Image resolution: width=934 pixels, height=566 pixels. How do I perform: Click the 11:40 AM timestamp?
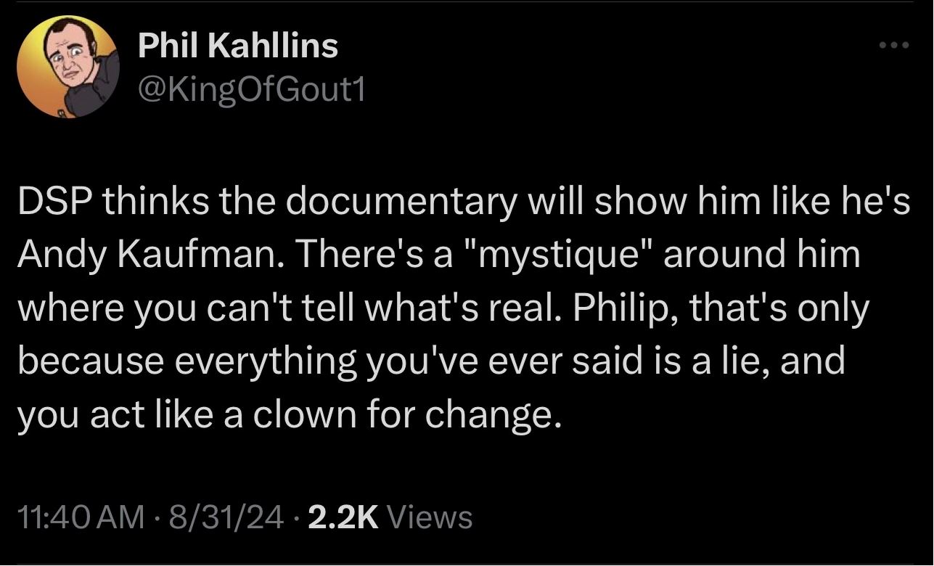pos(80,517)
